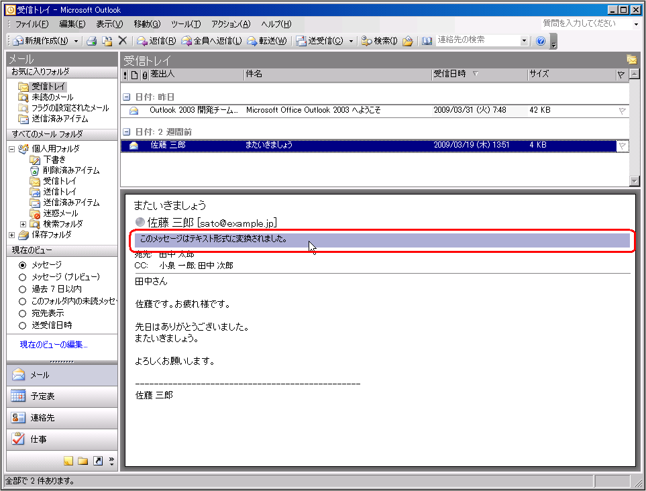The width and height of the screenshot is (646, 491).
Task: Click the Move to Folder toolbar icon
Action: pyautogui.click(x=107, y=41)
